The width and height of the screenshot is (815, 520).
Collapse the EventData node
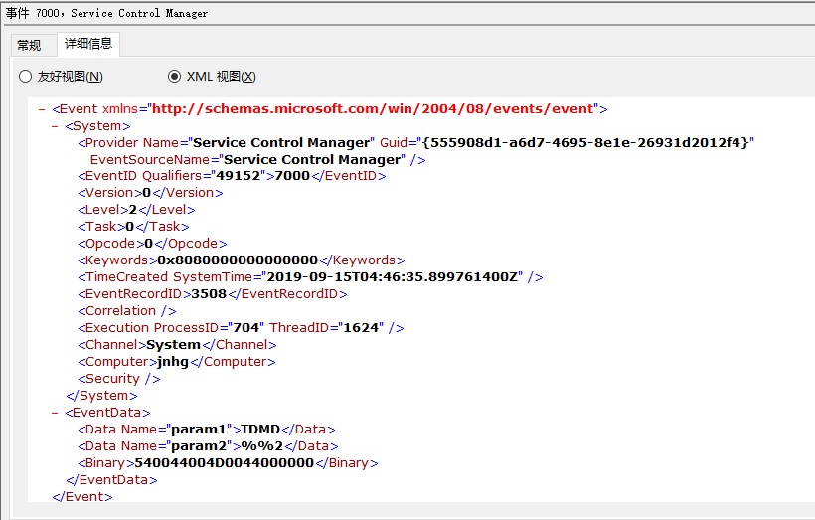coord(55,413)
